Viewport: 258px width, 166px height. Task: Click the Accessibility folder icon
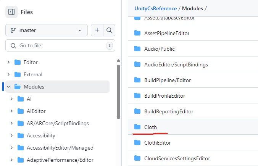[21, 135]
